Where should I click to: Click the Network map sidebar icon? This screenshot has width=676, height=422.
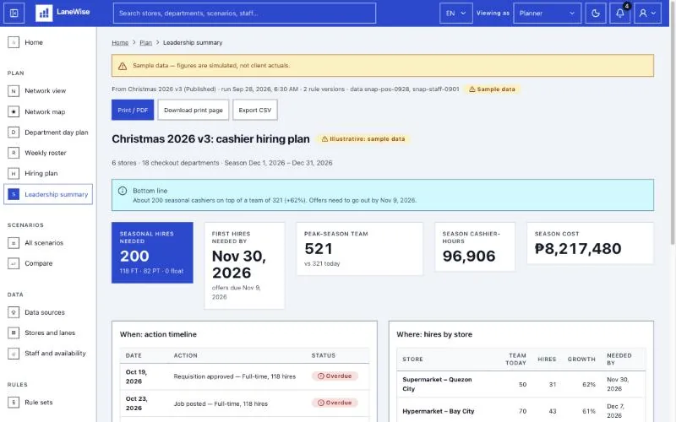[x=14, y=111]
